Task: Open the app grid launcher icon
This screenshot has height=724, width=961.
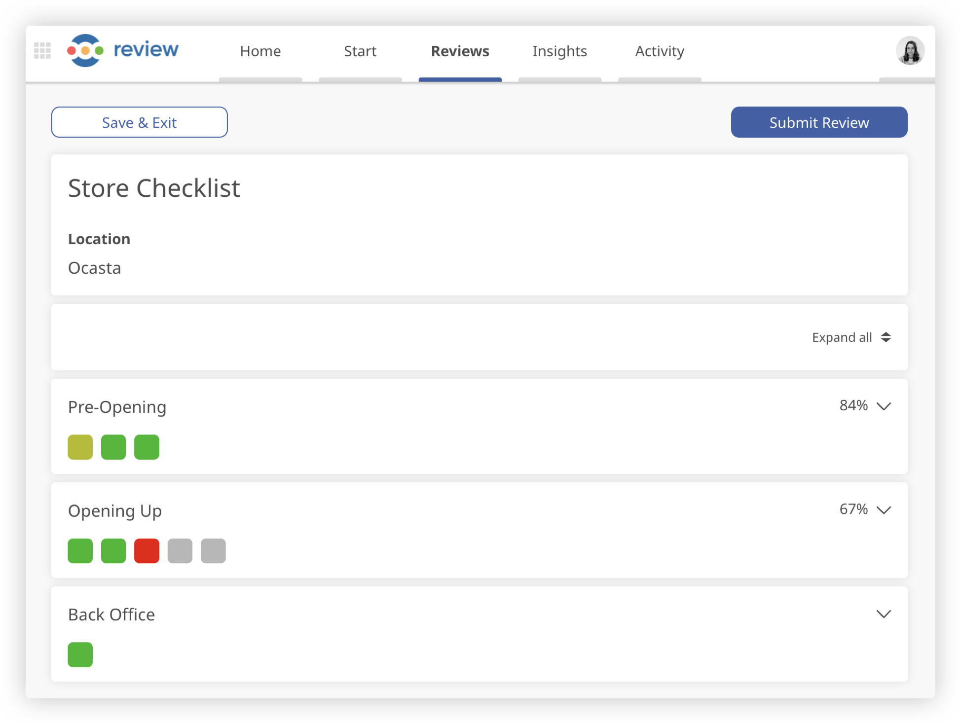Action: (x=42, y=50)
